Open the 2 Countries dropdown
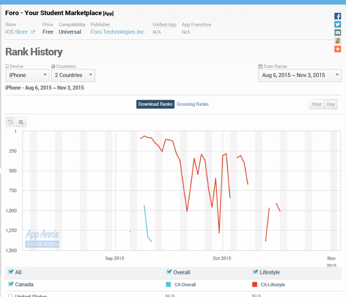The height and width of the screenshot is (297, 346). tap(73, 76)
